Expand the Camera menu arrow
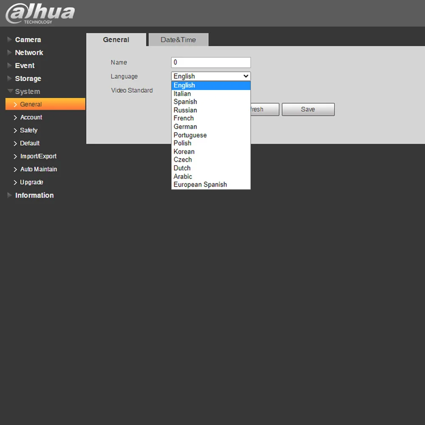425x425 pixels. [x=9, y=40]
